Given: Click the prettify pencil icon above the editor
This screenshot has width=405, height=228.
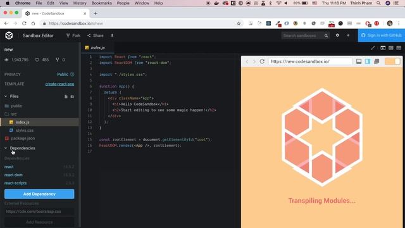Looking at the screenshot, I should (373, 48).
